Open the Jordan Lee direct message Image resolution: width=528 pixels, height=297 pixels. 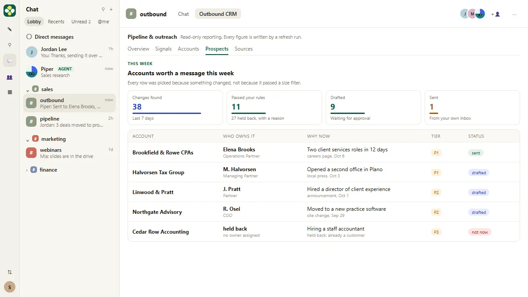point(70,52)
